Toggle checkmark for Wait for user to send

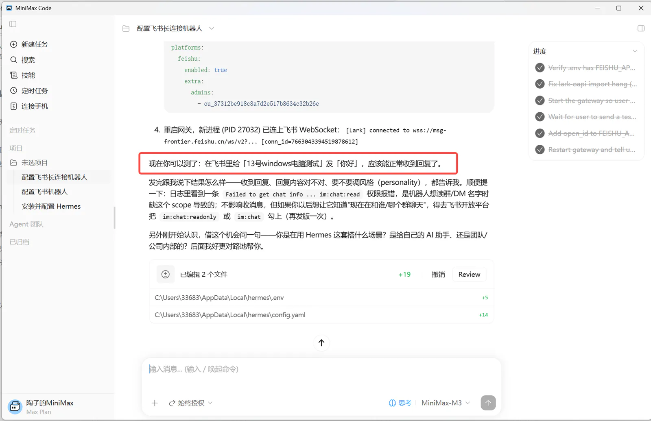540,117
